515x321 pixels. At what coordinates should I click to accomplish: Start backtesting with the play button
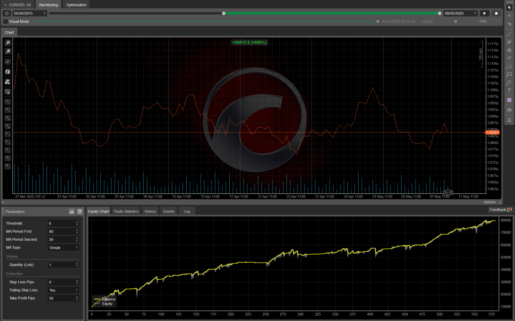point(484,13)
